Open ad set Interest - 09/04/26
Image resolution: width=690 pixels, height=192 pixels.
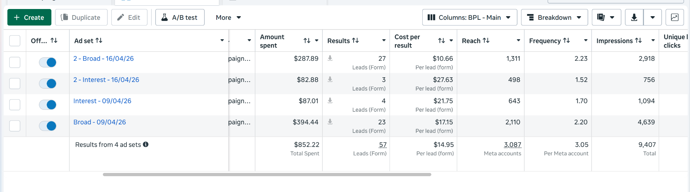coord(102,101)
